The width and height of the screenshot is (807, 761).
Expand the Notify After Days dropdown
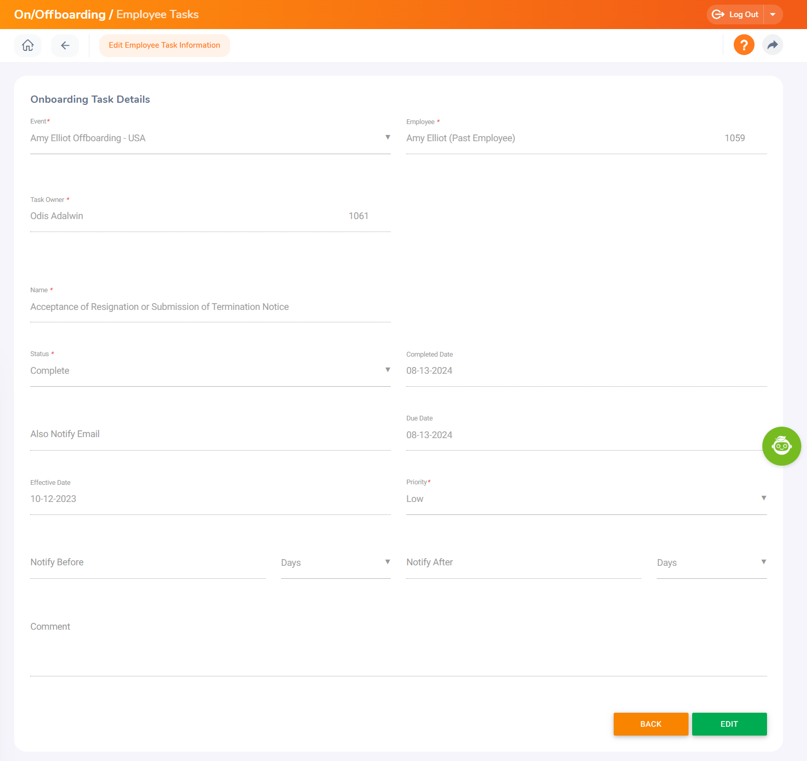(x=764, y=562)
